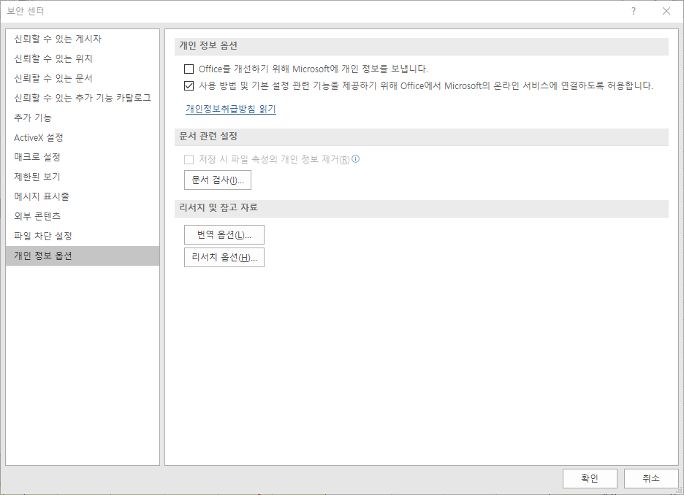Open 리서치 옵션(H)... dialog
Image resolution: width=684 pixels, height=495 pixels.
pyautogui.click(x=224, y=258)
